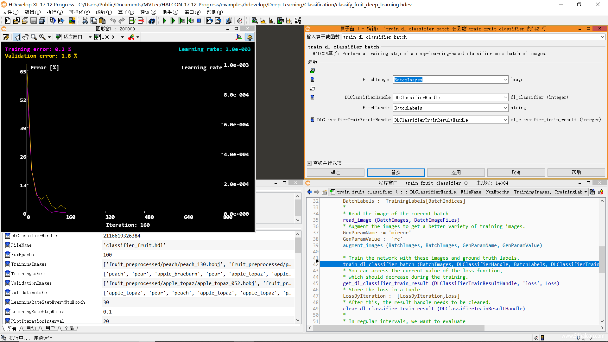Viewport: 608px width, 342px height.
Task: Open find with binoculars icon
Action: pyautogui.click(x=152, y=21)
